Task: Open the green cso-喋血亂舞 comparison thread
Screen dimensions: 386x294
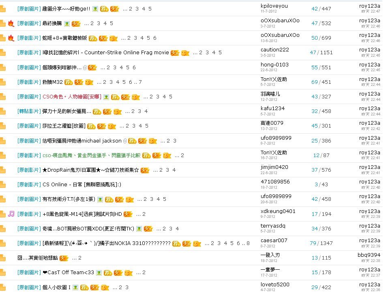Action: [91, 156]
